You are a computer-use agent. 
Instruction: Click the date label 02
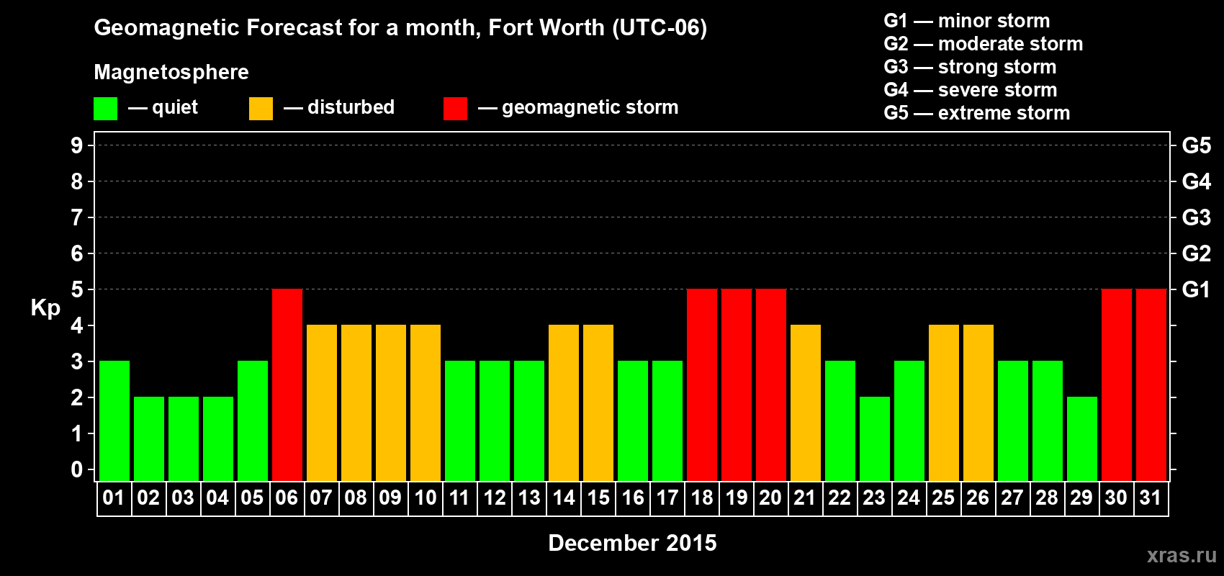pos(148,498)
